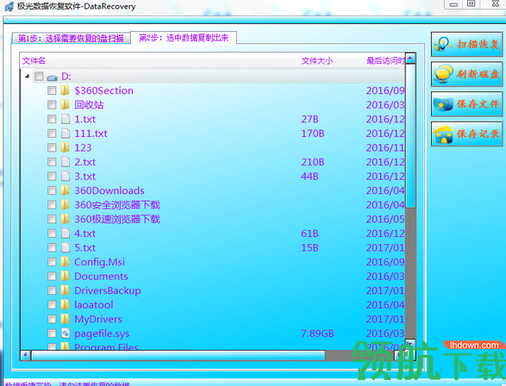
Task: Click the 123 folder icon
Action: 65,147
